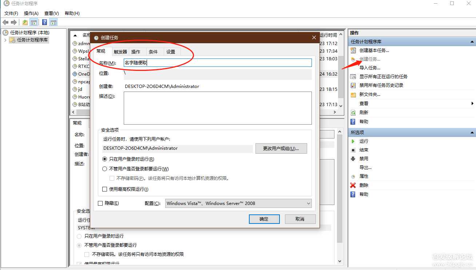The width and height of the screenshot is (476, 270).
Task: Click the 禁用 down-arrow icon
Action: pos(353,159)
